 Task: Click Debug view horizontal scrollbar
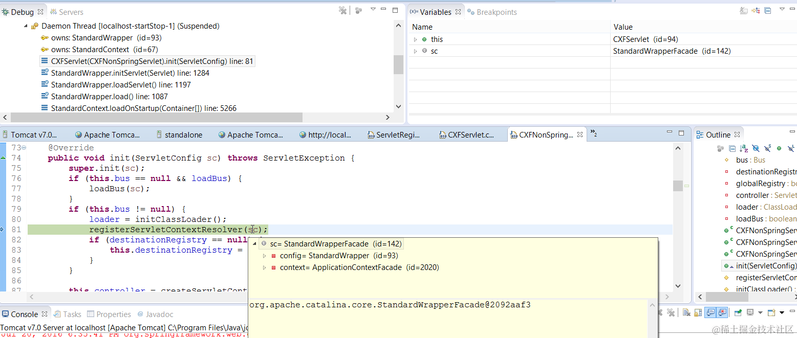pos(156,118)
